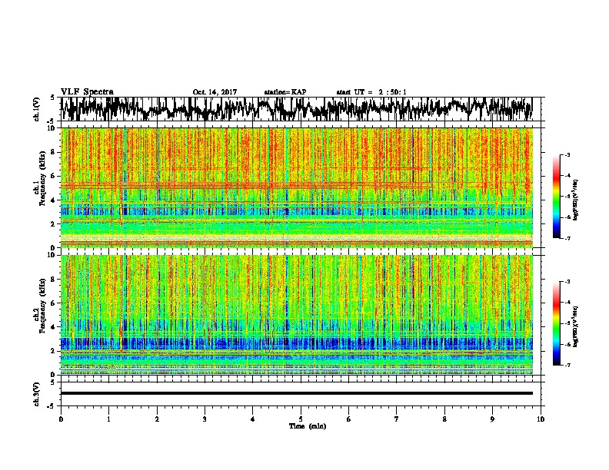Click the "VLF Spectra" plot title

coord(87,92)
